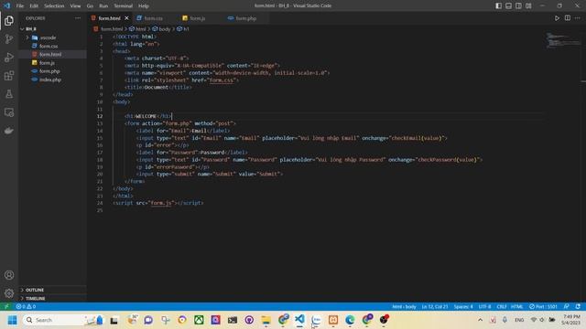This screenshot has height=329, width=586.
Task: Open notifications bell in status bar
Action: click(578, 307)
